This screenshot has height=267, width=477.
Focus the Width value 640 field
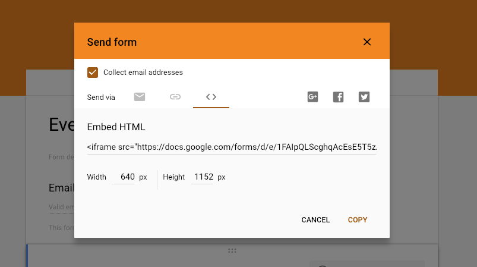tap(123, 177)
